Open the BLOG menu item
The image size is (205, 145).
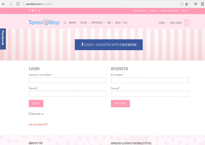[118, 23]
